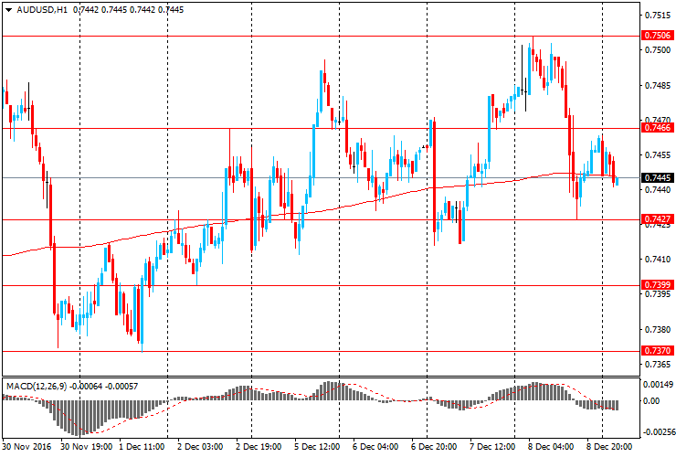
Task: Select the 0.7427 red price label
Action: [659, 219]
